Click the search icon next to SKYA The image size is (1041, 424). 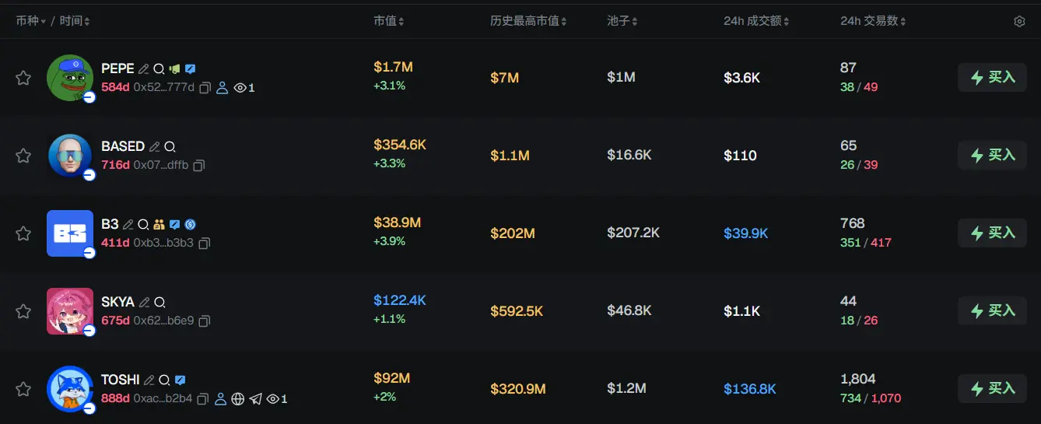pos(159,302)
